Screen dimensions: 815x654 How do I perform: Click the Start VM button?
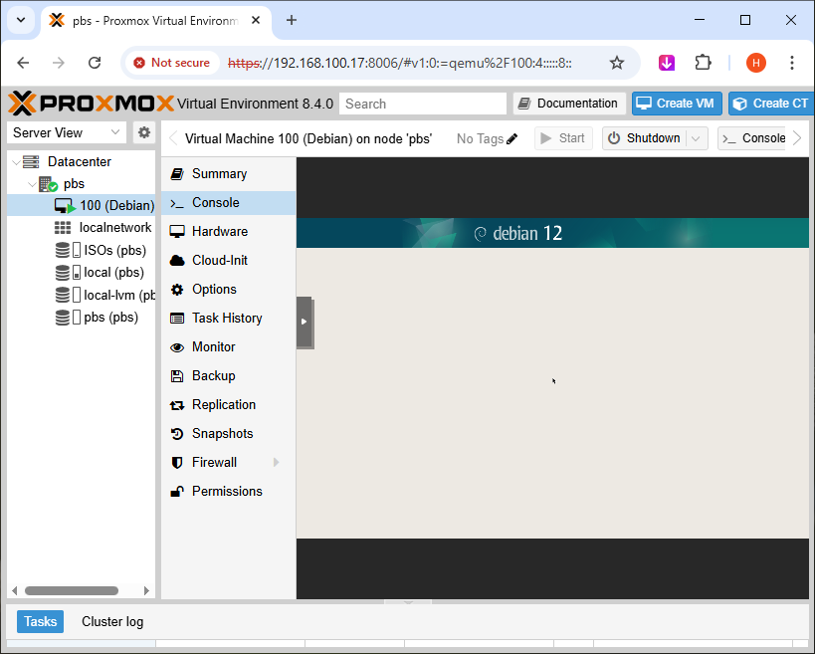coord(563,138)
